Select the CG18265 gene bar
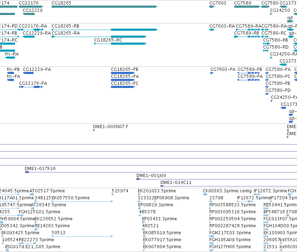This screenshot has width=297, height=252. point(105,7)
